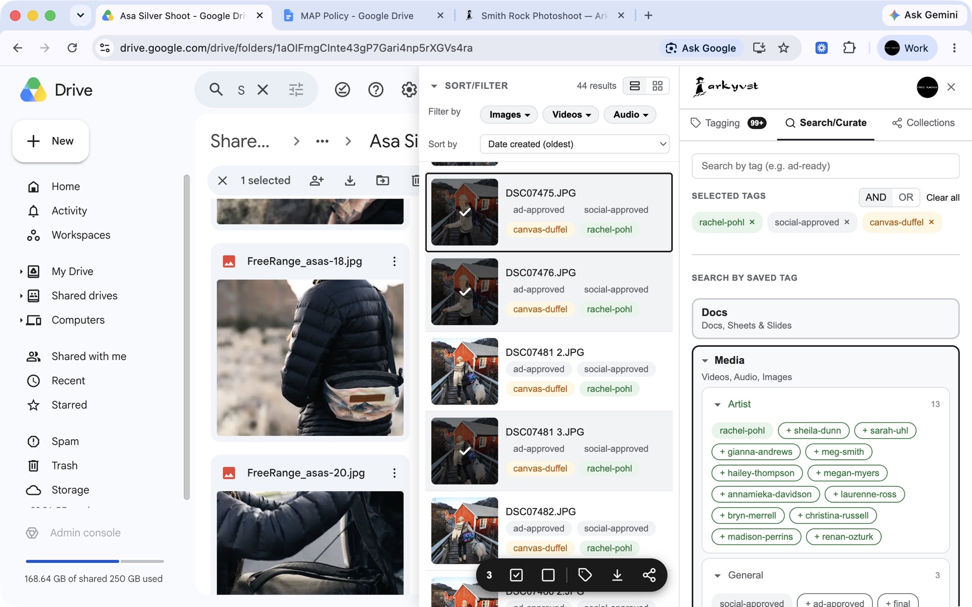Add the meg-smith artist tag
The width and height of the screenshot is (972, 607).
(x=839, y=452)
